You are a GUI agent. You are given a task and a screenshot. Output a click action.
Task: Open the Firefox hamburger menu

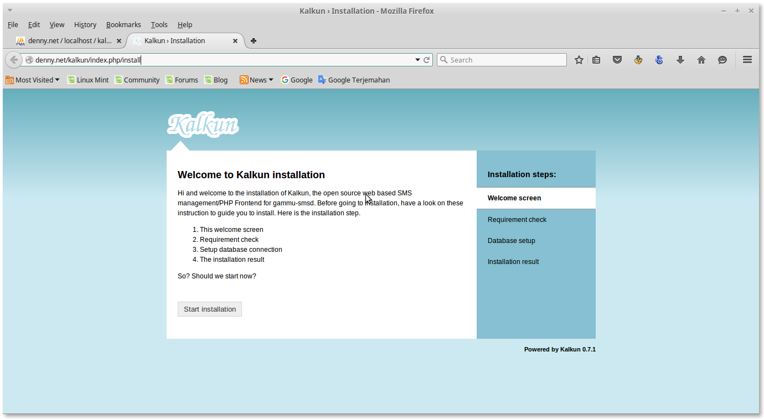pos(747,60)
